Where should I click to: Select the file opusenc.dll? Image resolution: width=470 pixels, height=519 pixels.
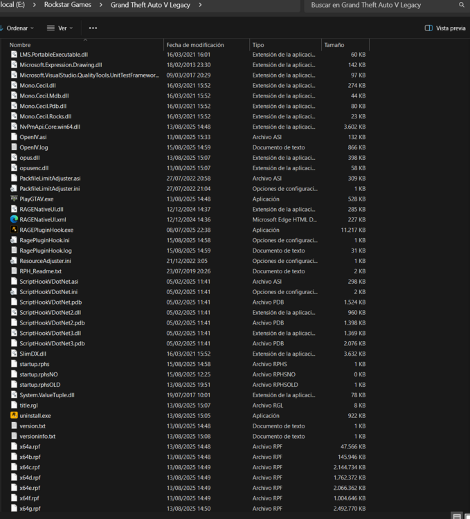click(34, 168)
